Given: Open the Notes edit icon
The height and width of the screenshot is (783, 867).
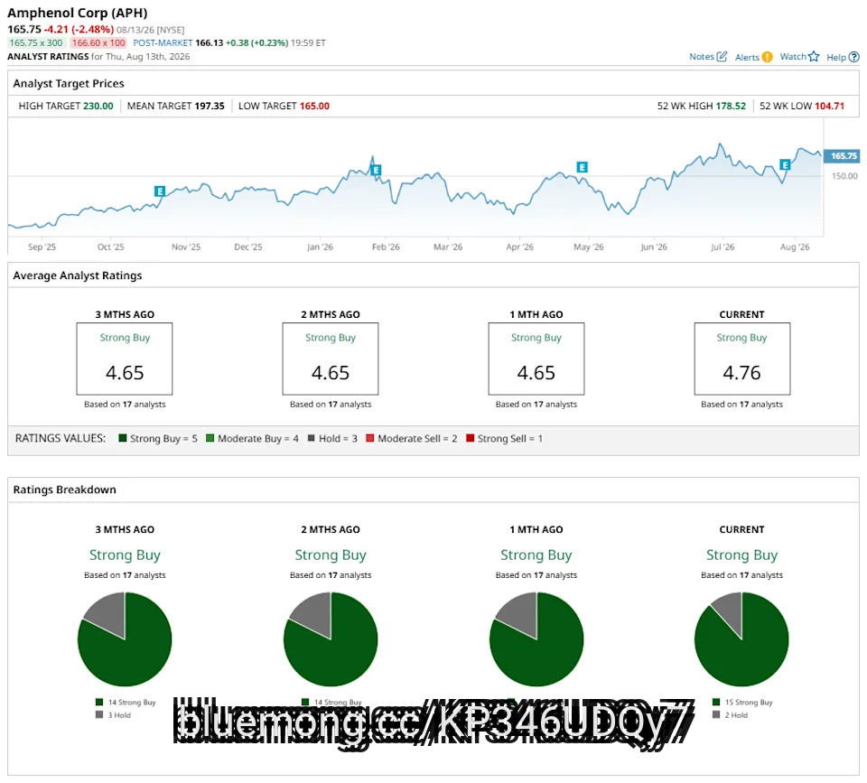Looking at the screenshot, I should coord(722,56).
